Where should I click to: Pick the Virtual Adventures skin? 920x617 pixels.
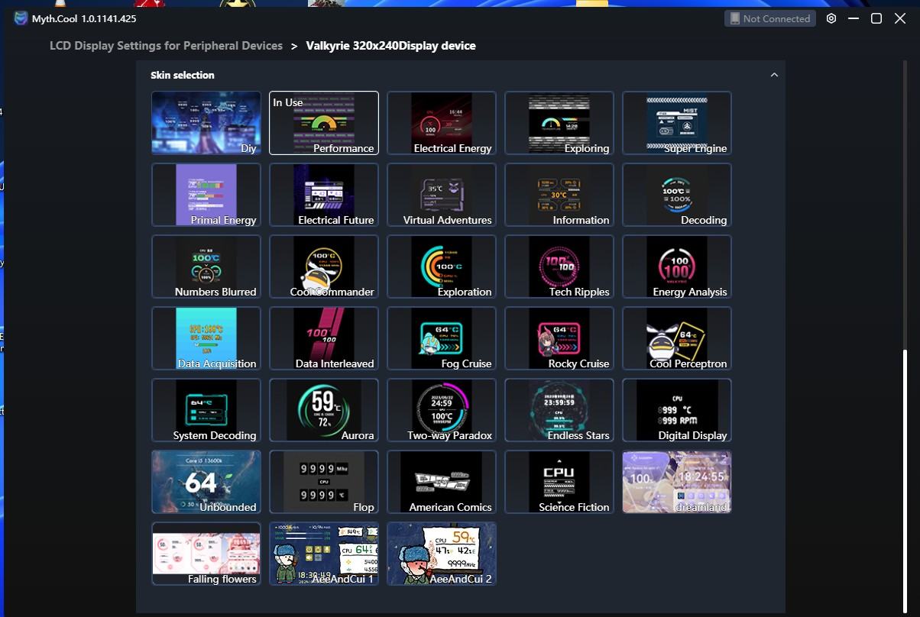pos(441,194)
